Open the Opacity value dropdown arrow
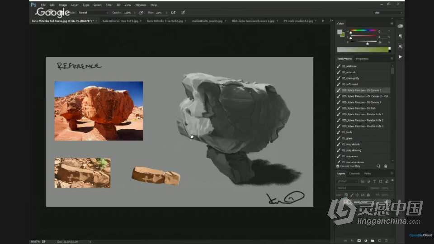This screenshot has width=434, height=244. click(135, 13)
